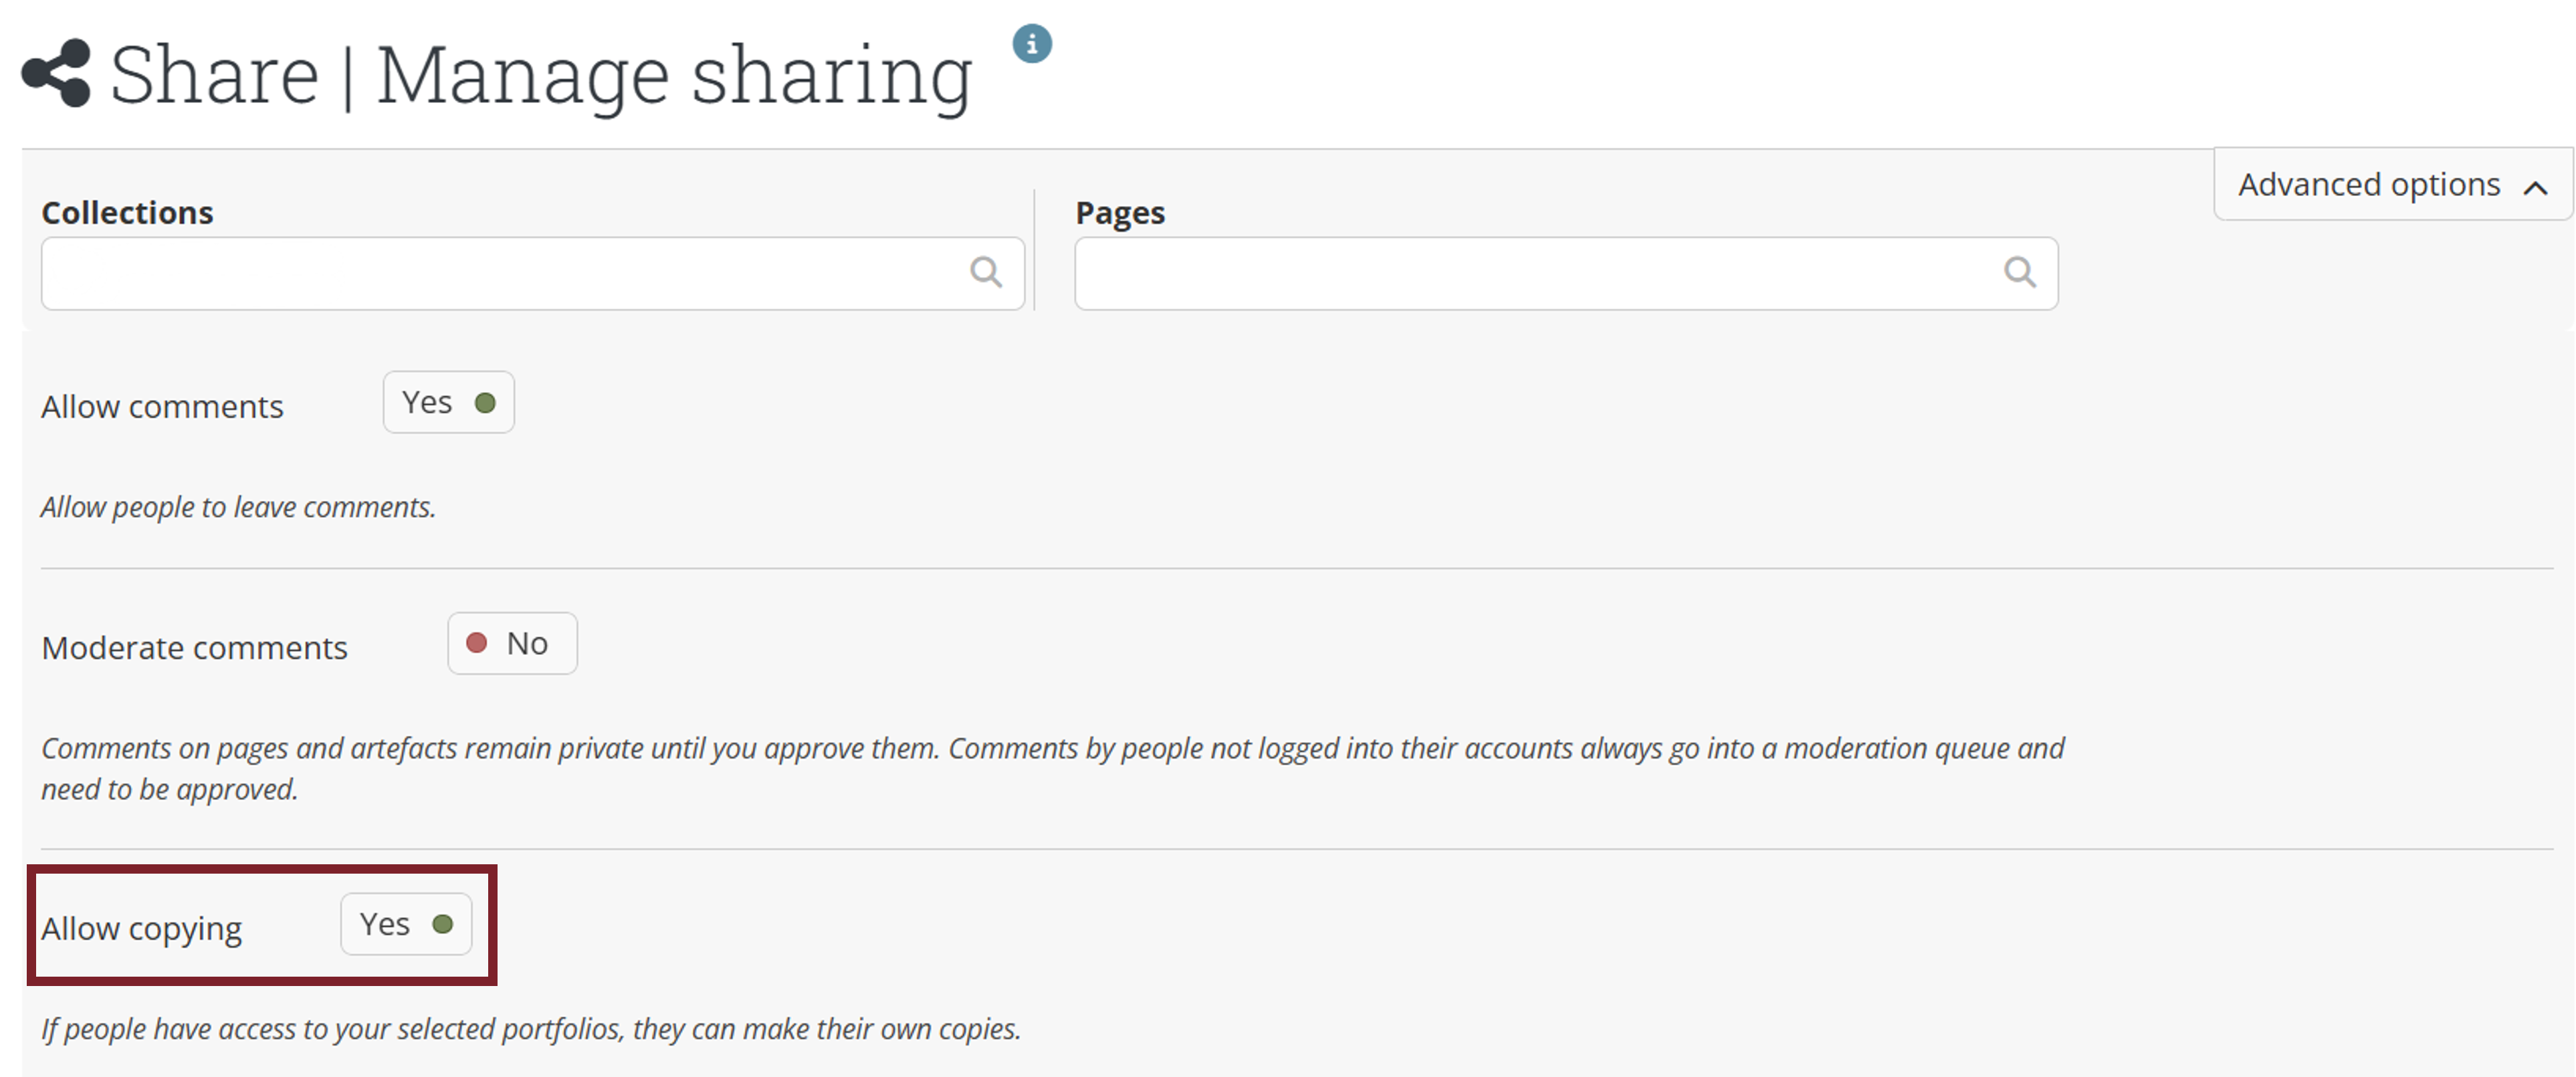Toggle the Moderate comments No switch
Screen dimensions: 2576x1077
pos(512,643)
